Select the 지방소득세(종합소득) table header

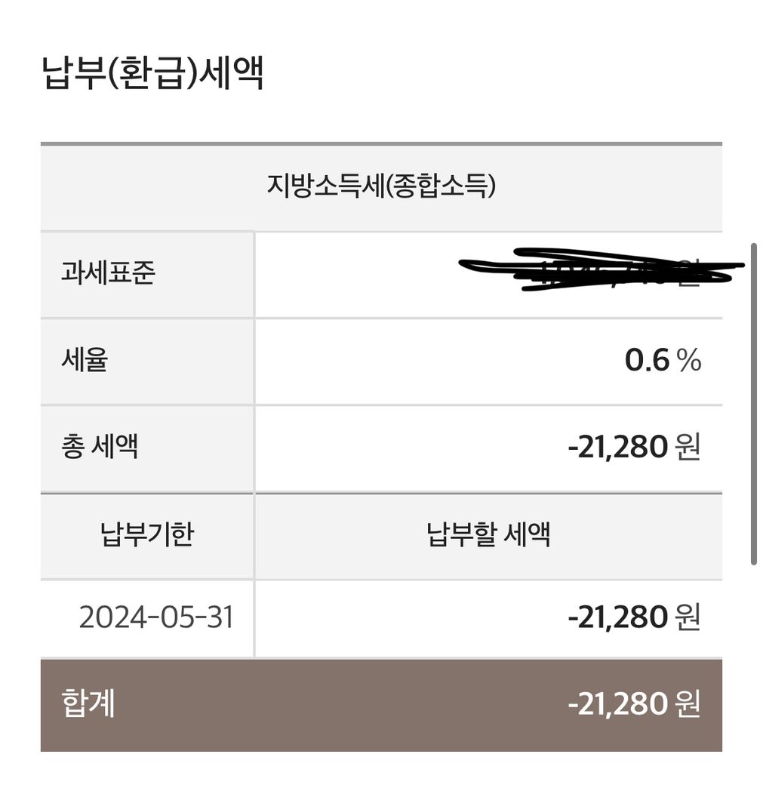380,186
